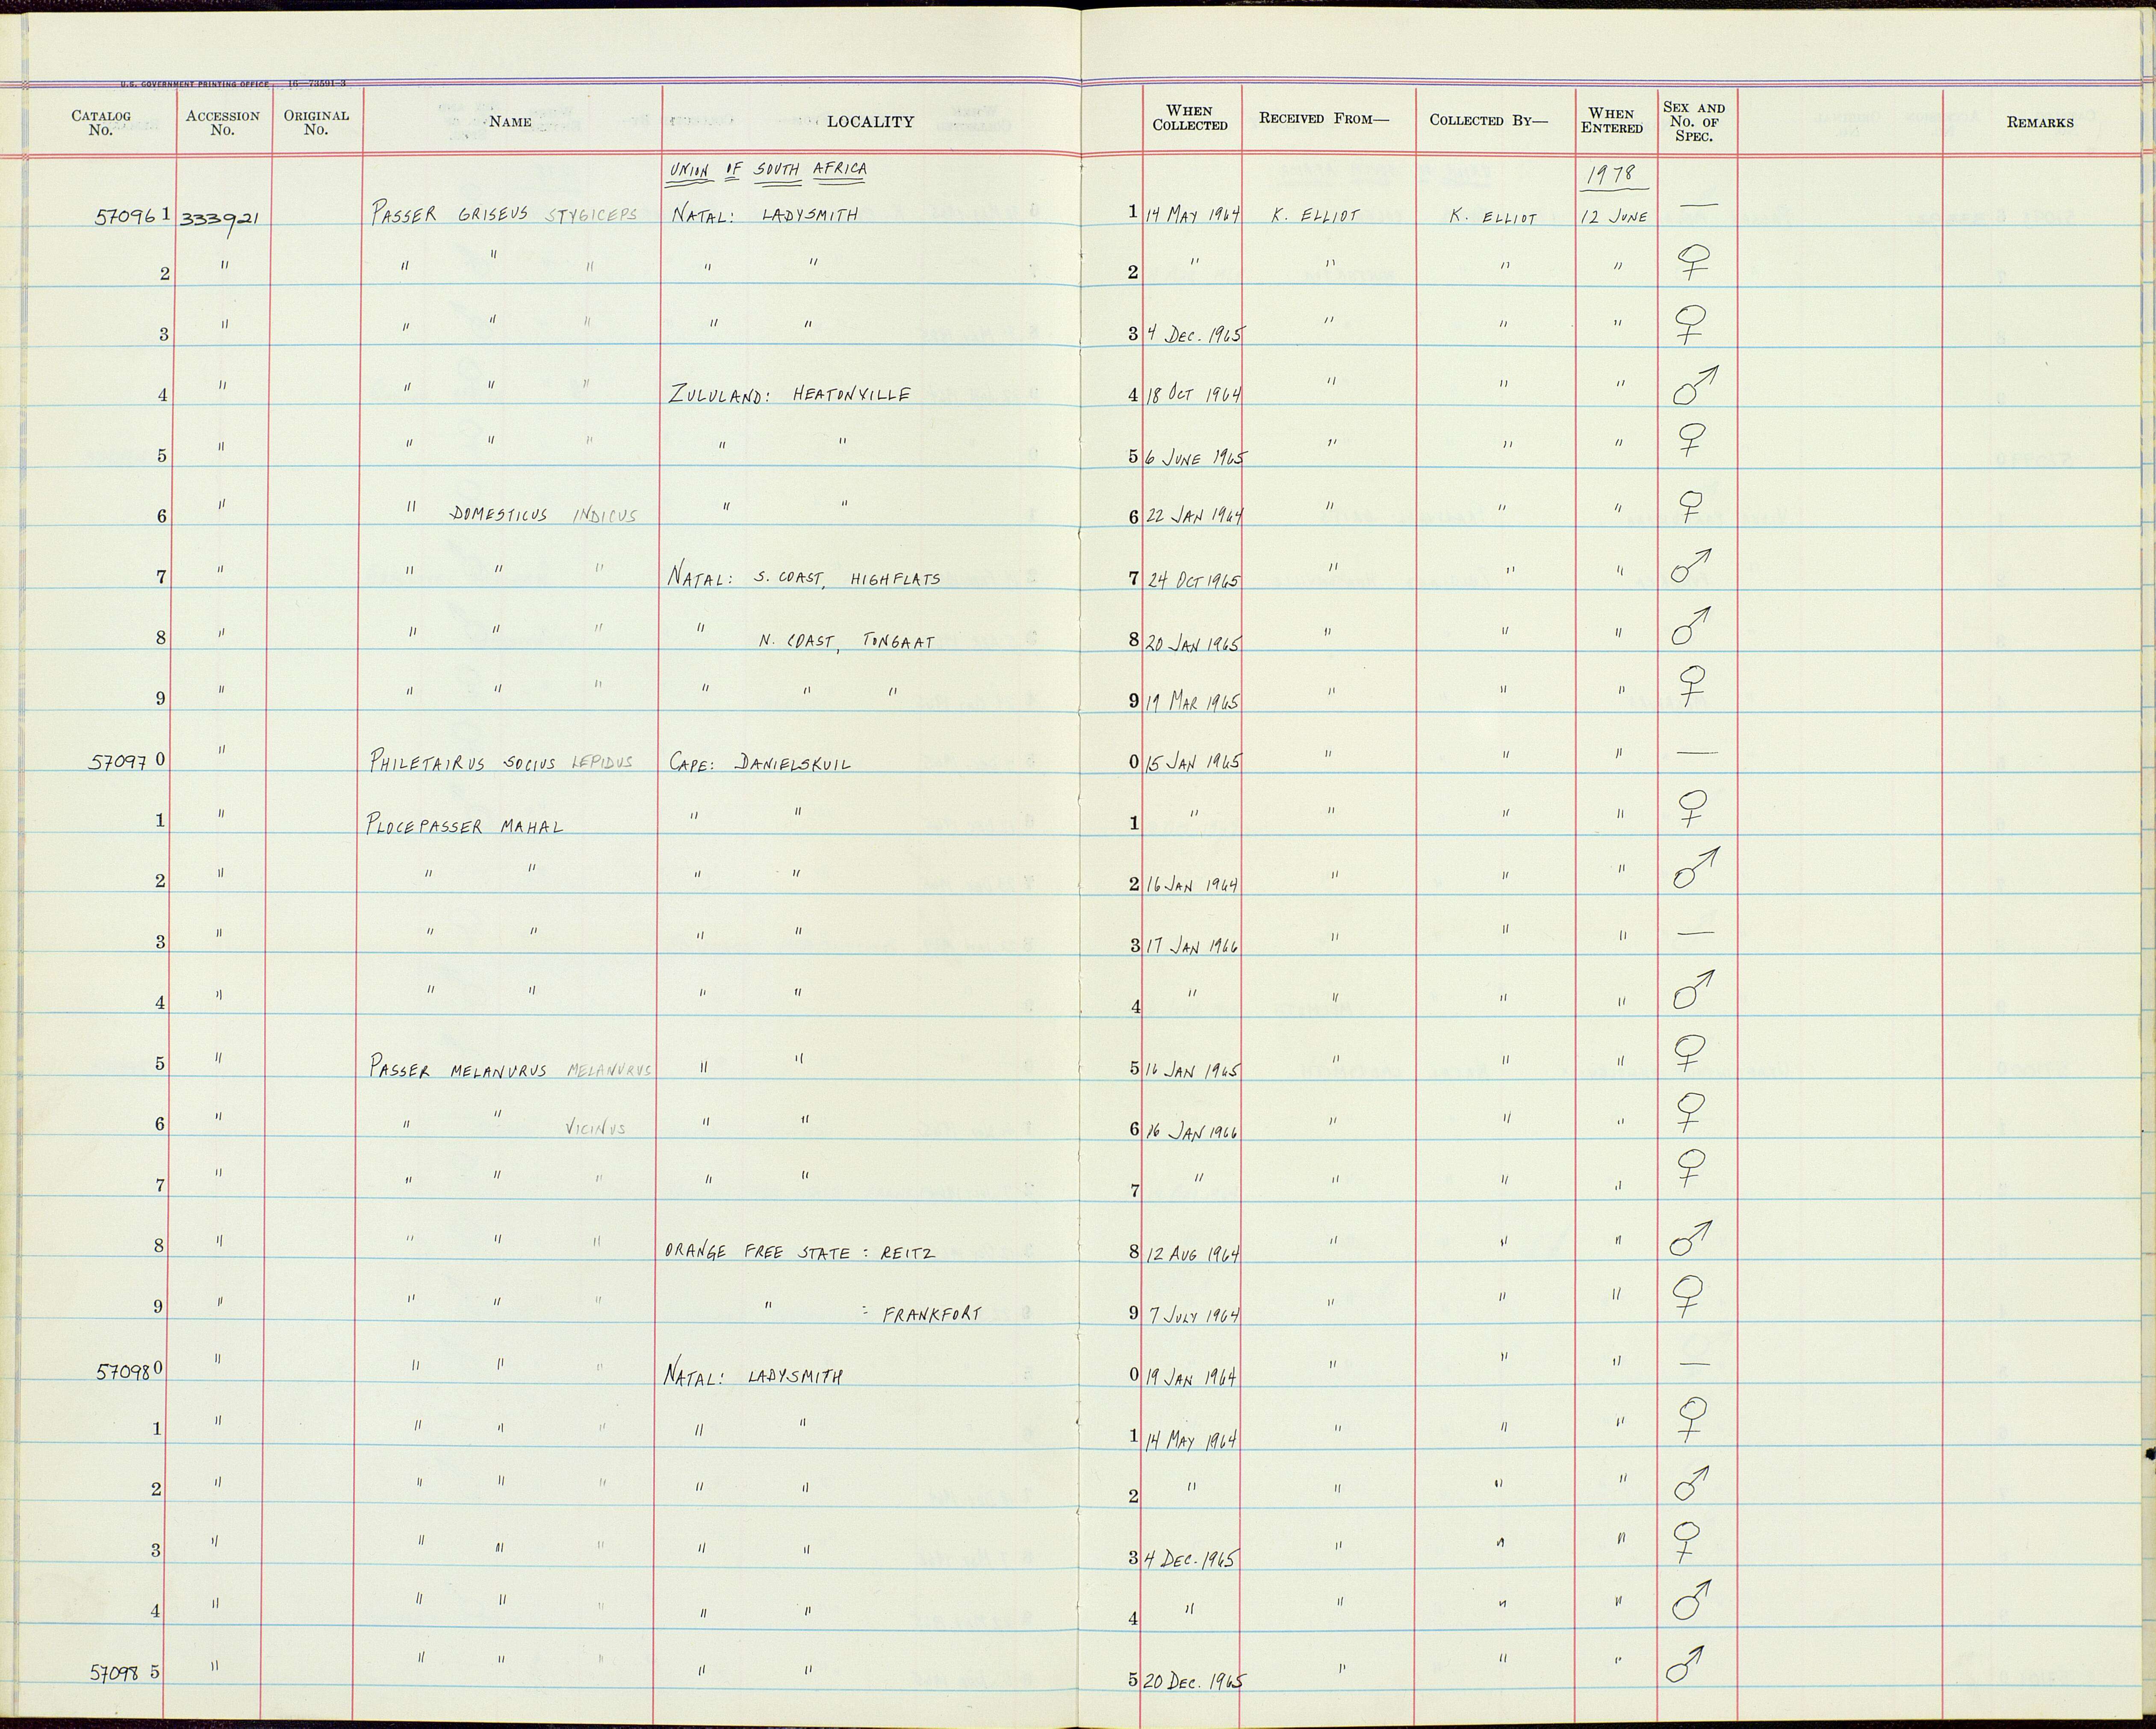Viewport: 2156px width, 1729px height.
Task: Click the male symbol in the '18 Oct 1964' row
Action: coord(1695,385)
